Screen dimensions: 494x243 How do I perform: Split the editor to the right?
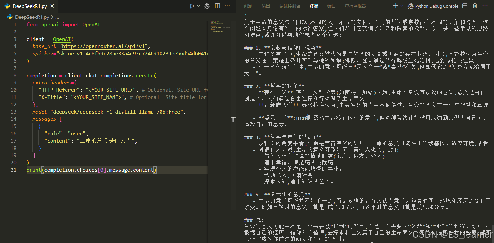(217, 6)
